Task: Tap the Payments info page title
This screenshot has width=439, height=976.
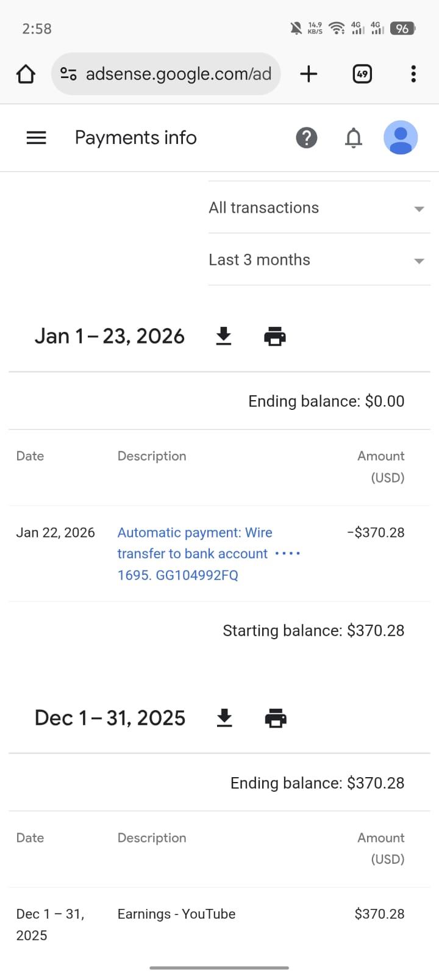Action: (x=136, y=138)
